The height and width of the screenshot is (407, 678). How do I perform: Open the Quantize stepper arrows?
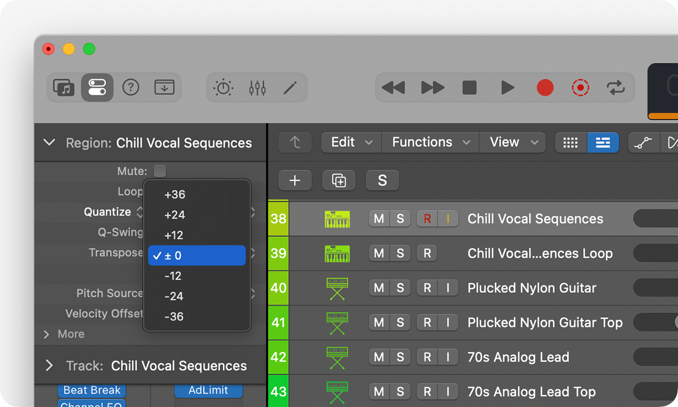coord(140,212)
